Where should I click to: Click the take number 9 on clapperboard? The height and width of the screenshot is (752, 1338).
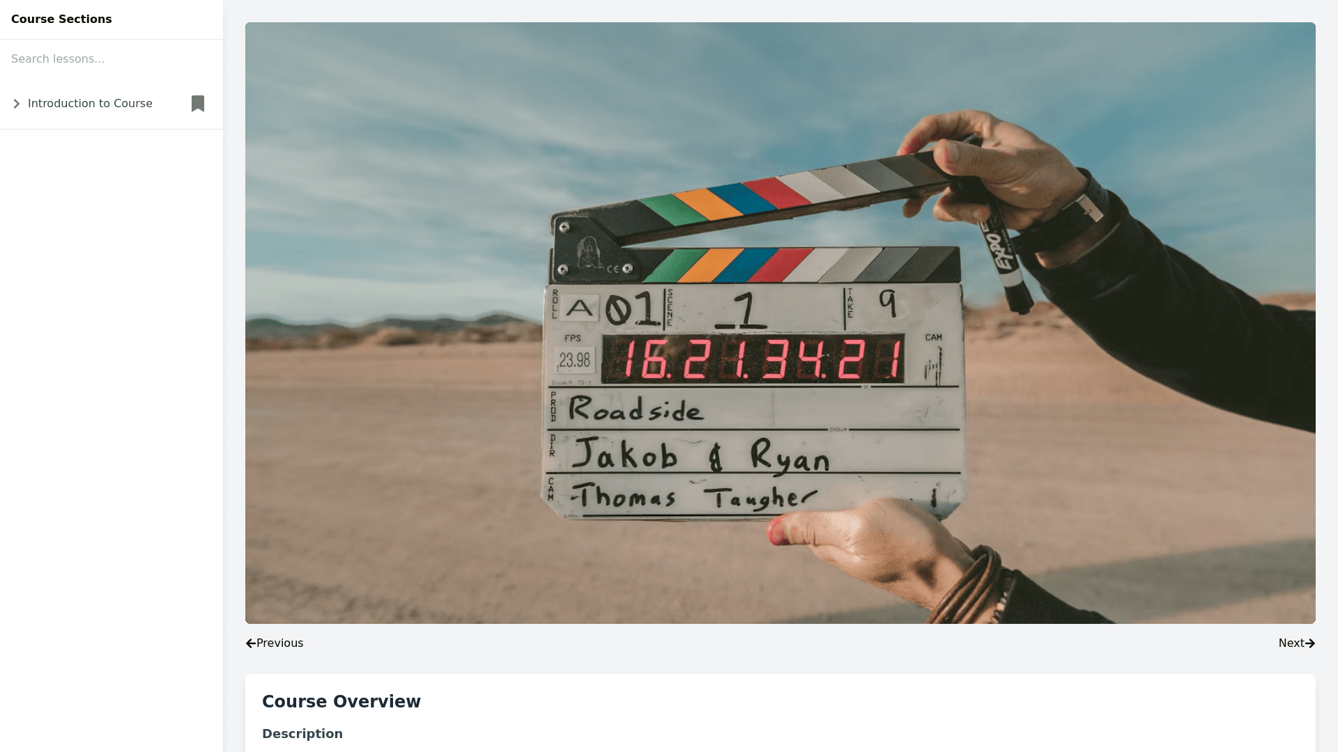point(886,303)
